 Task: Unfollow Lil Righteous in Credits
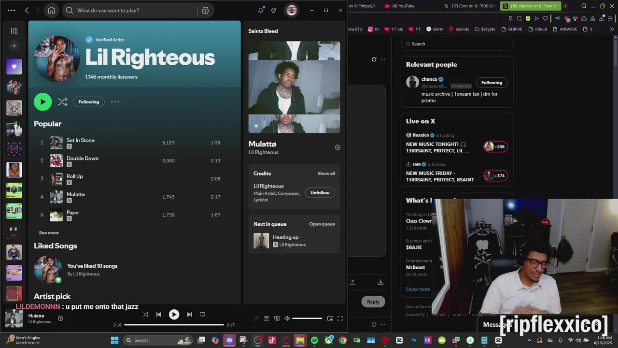pos(320,193)
